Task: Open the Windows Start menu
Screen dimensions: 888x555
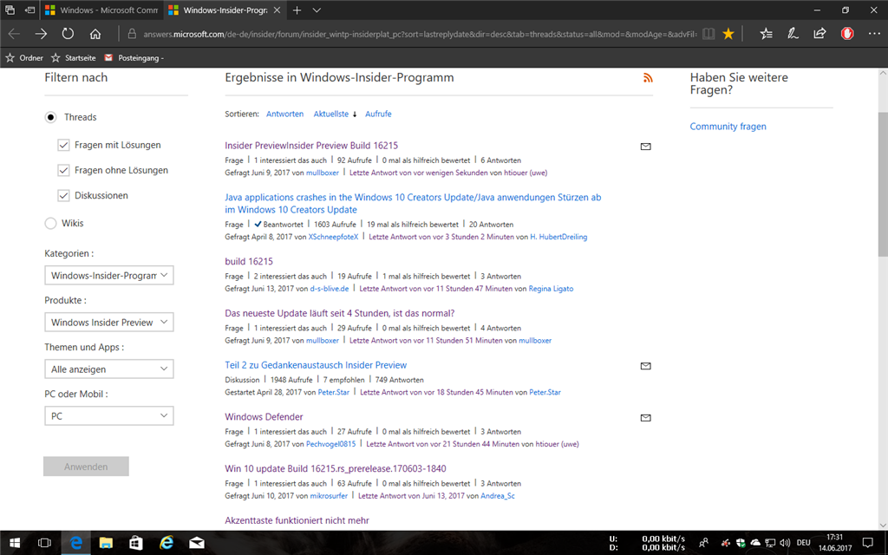Action: tap(15, 543)
